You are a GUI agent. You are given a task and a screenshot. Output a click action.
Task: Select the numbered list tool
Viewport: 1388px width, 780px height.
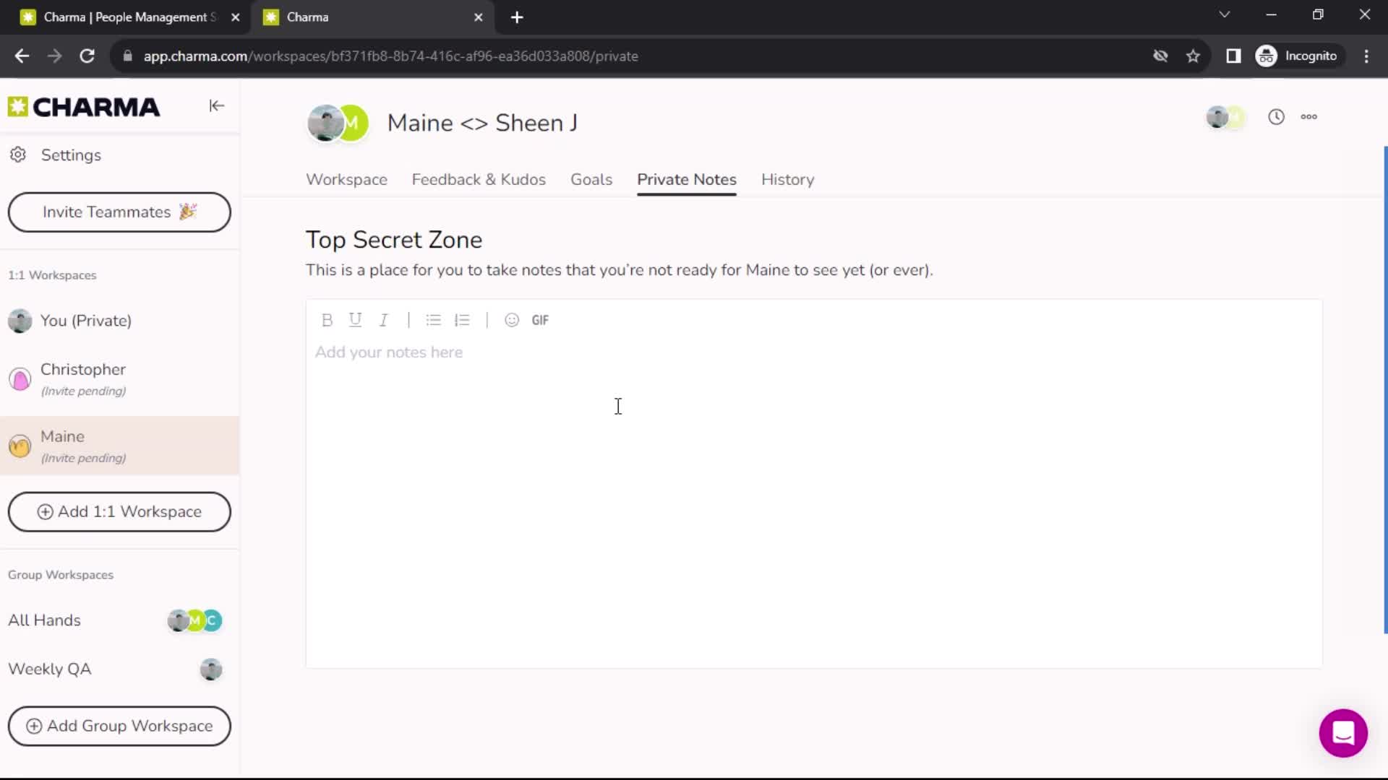click(463, 320)
